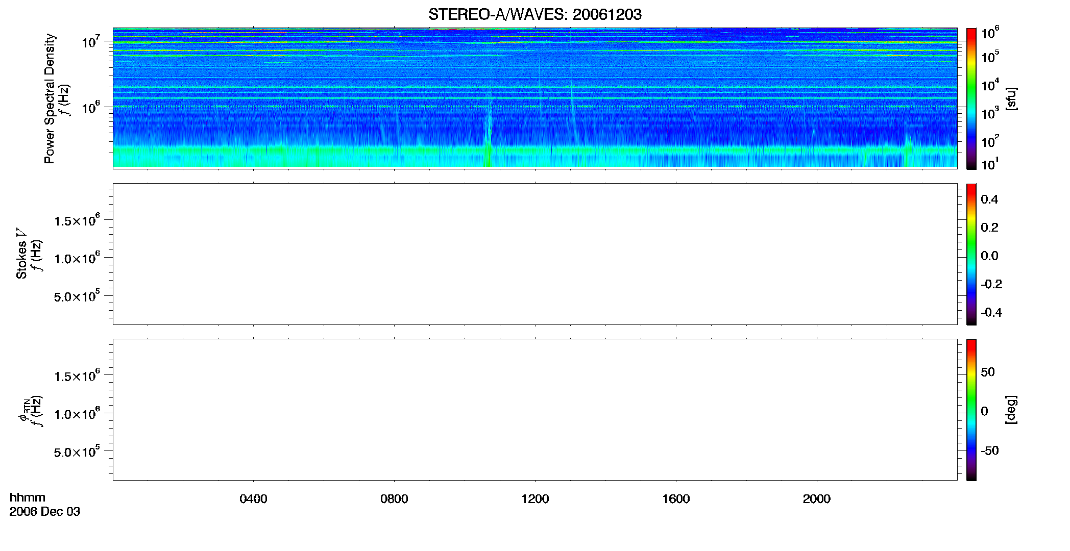This screenshot has height=551, width=1070.
Task: Select the 0.4 label on Stokes colorbar
Action: pos(989,199)
